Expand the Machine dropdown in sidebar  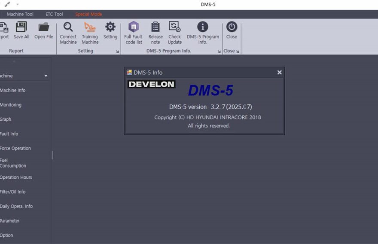pos(46,76)
